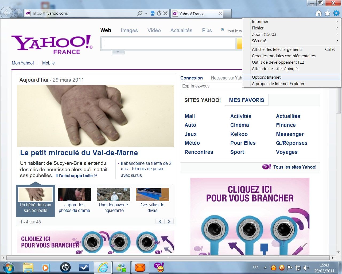Click the browser Back button
Image resolution: width=342 pixels, height=274 pixels.
coord(6,13)
